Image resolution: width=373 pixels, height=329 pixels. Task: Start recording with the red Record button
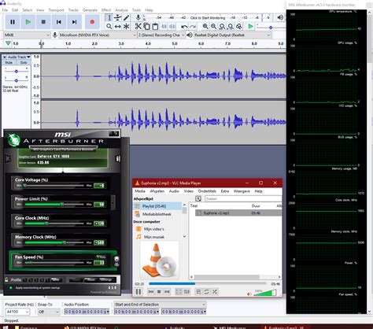[92, 22]
